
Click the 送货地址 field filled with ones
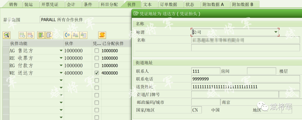(246, 87)
